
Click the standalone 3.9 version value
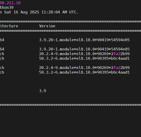coord(42,91)
